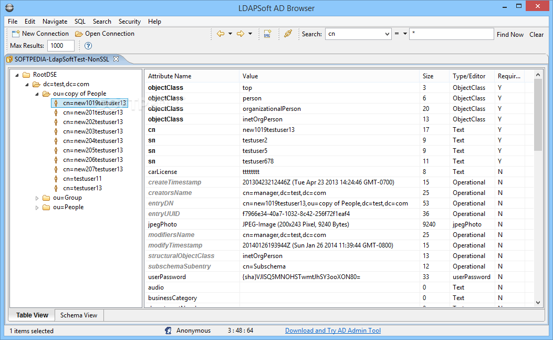Collapse the RootDSE tree node

pos(17,75)
